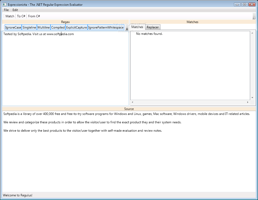Toggle the IgnorePatternWhitespace option
The height and width of the screenshot is (200, 258).
[106, 27]
